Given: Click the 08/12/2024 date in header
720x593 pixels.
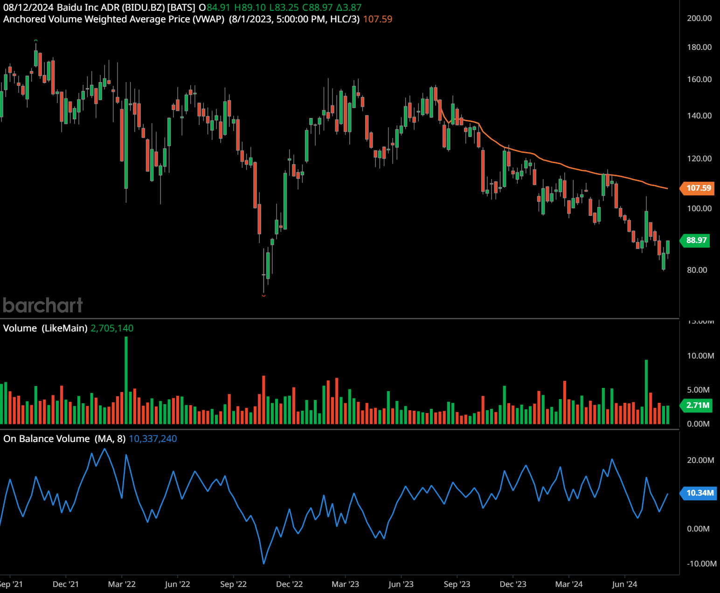Looking at the screenshot, I should 28,7.
